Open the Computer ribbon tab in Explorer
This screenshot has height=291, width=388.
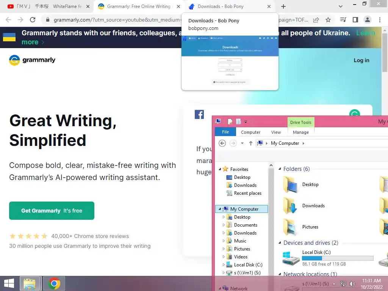tap(250, 132)
